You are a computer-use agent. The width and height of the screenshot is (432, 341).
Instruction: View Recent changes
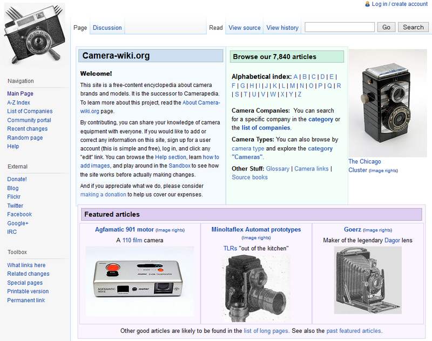click(28, 129)
